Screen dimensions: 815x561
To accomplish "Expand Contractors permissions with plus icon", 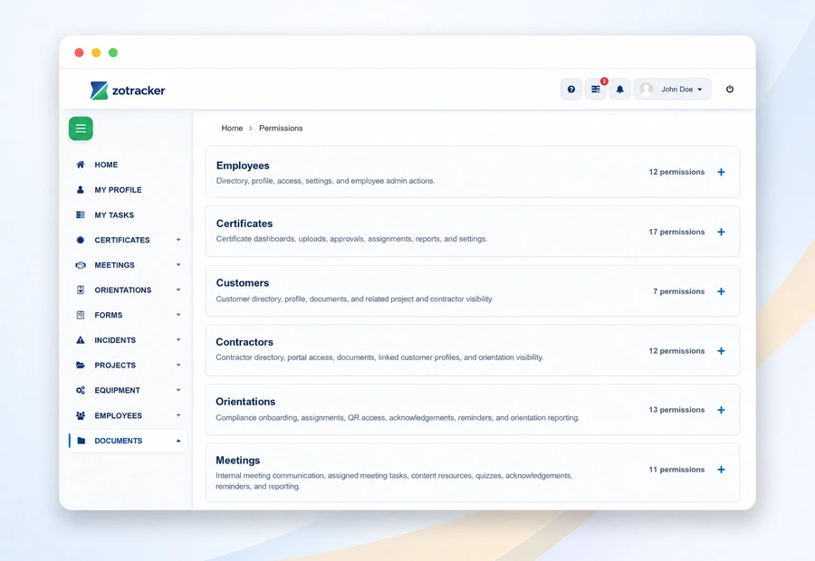I will point(721,351).
